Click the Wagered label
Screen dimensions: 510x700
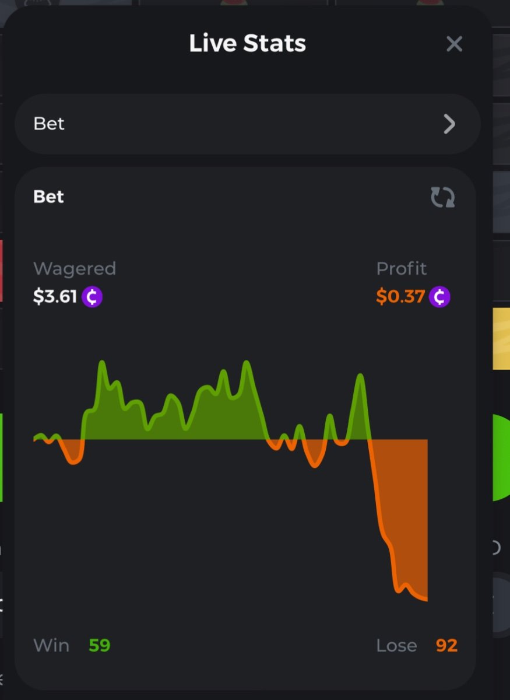click(75, 269)
